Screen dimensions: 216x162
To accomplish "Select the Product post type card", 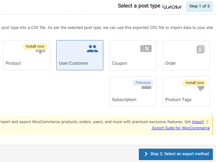I will click(x=26, y=55).
